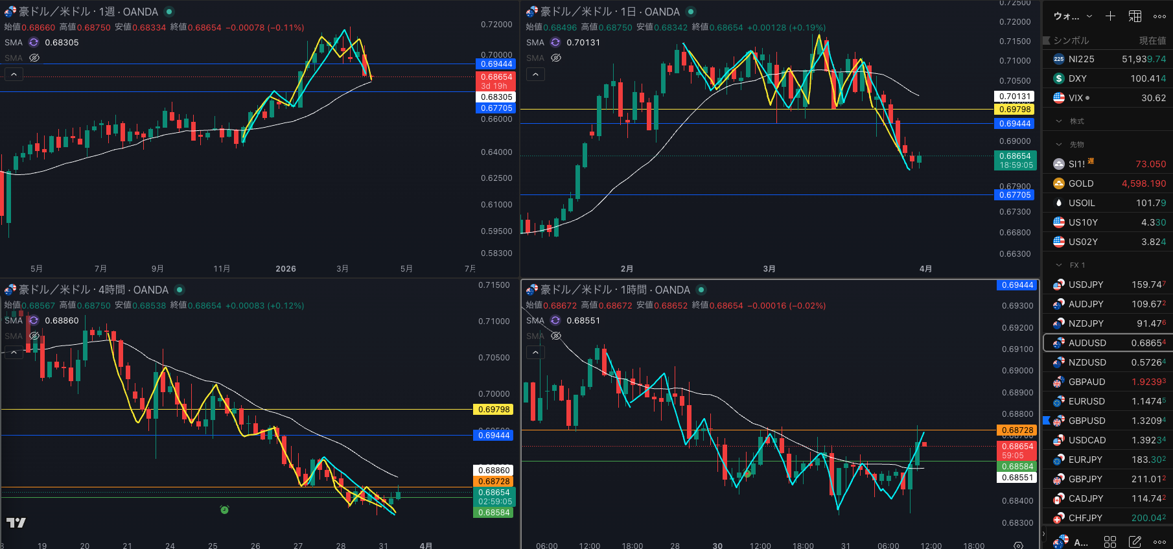This screenshot has height=549, width=1173.
Task: Click the alarm clock marker on the 4-hour chart
Action: coord(224,510)
